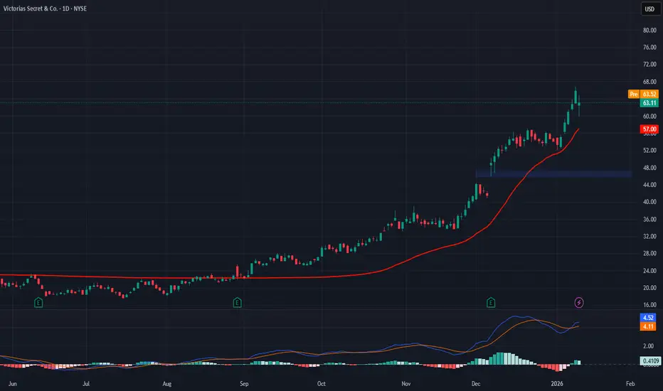663x391 pixels.
Task: Click the Aug label on time axis
Action: [167, 384]
